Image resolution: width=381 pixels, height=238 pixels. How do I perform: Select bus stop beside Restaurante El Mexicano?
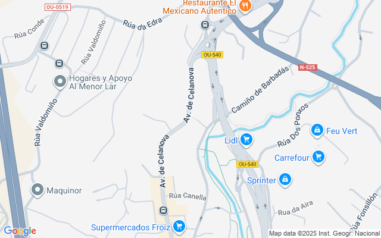205,24
